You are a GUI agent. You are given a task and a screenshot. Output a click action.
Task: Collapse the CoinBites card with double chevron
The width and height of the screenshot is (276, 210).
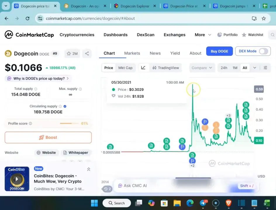pos(89,169)
